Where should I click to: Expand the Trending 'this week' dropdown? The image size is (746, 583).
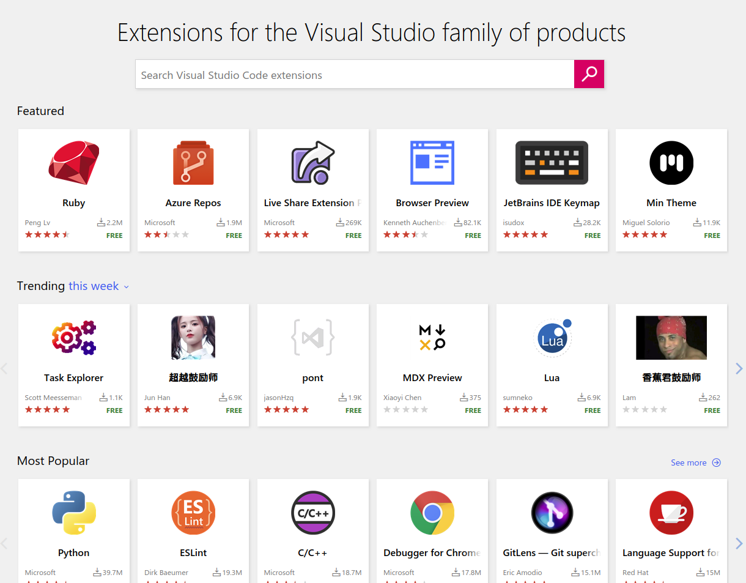click(99, 286)
